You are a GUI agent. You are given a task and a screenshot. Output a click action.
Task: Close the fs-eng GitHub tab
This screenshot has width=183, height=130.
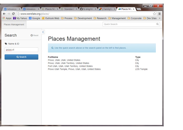95,9
